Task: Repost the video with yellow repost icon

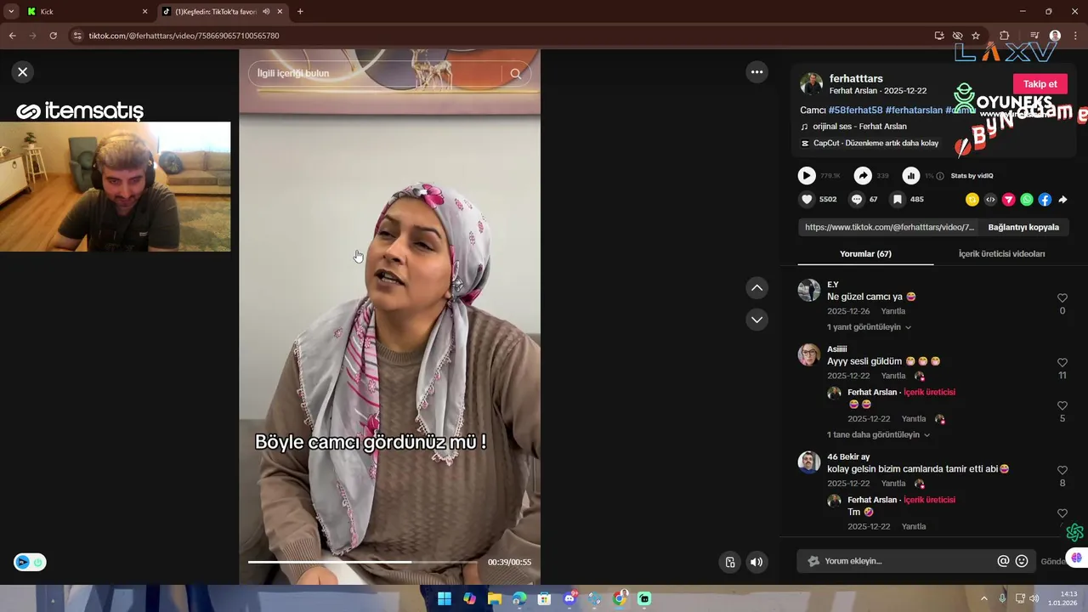Action: 972,200
